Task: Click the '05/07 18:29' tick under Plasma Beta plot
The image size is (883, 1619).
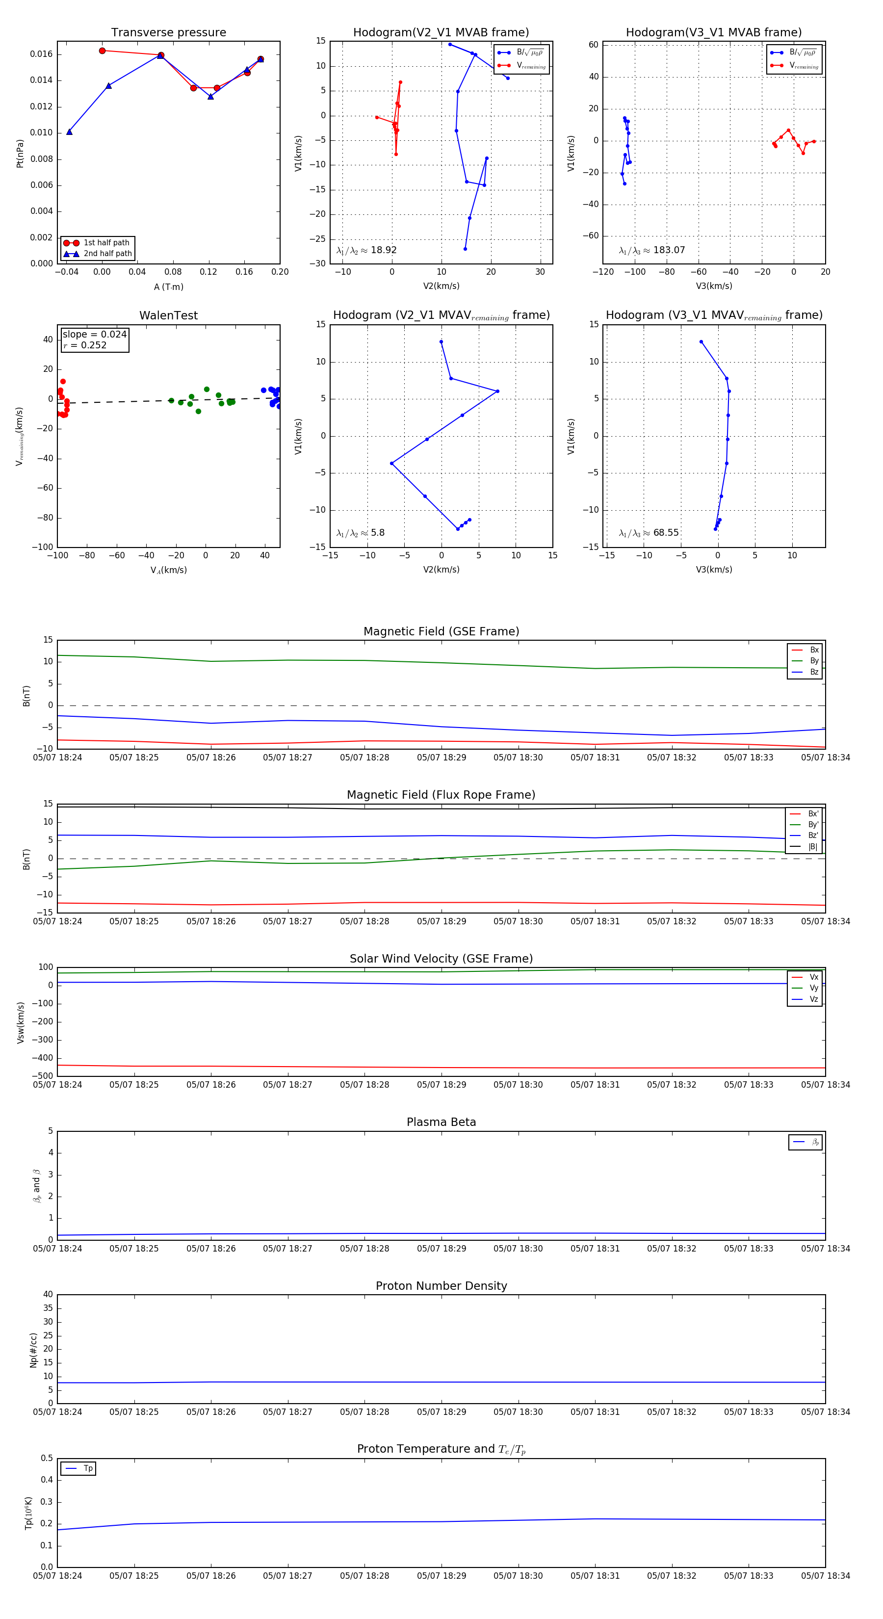Action: coord(441,1249)
